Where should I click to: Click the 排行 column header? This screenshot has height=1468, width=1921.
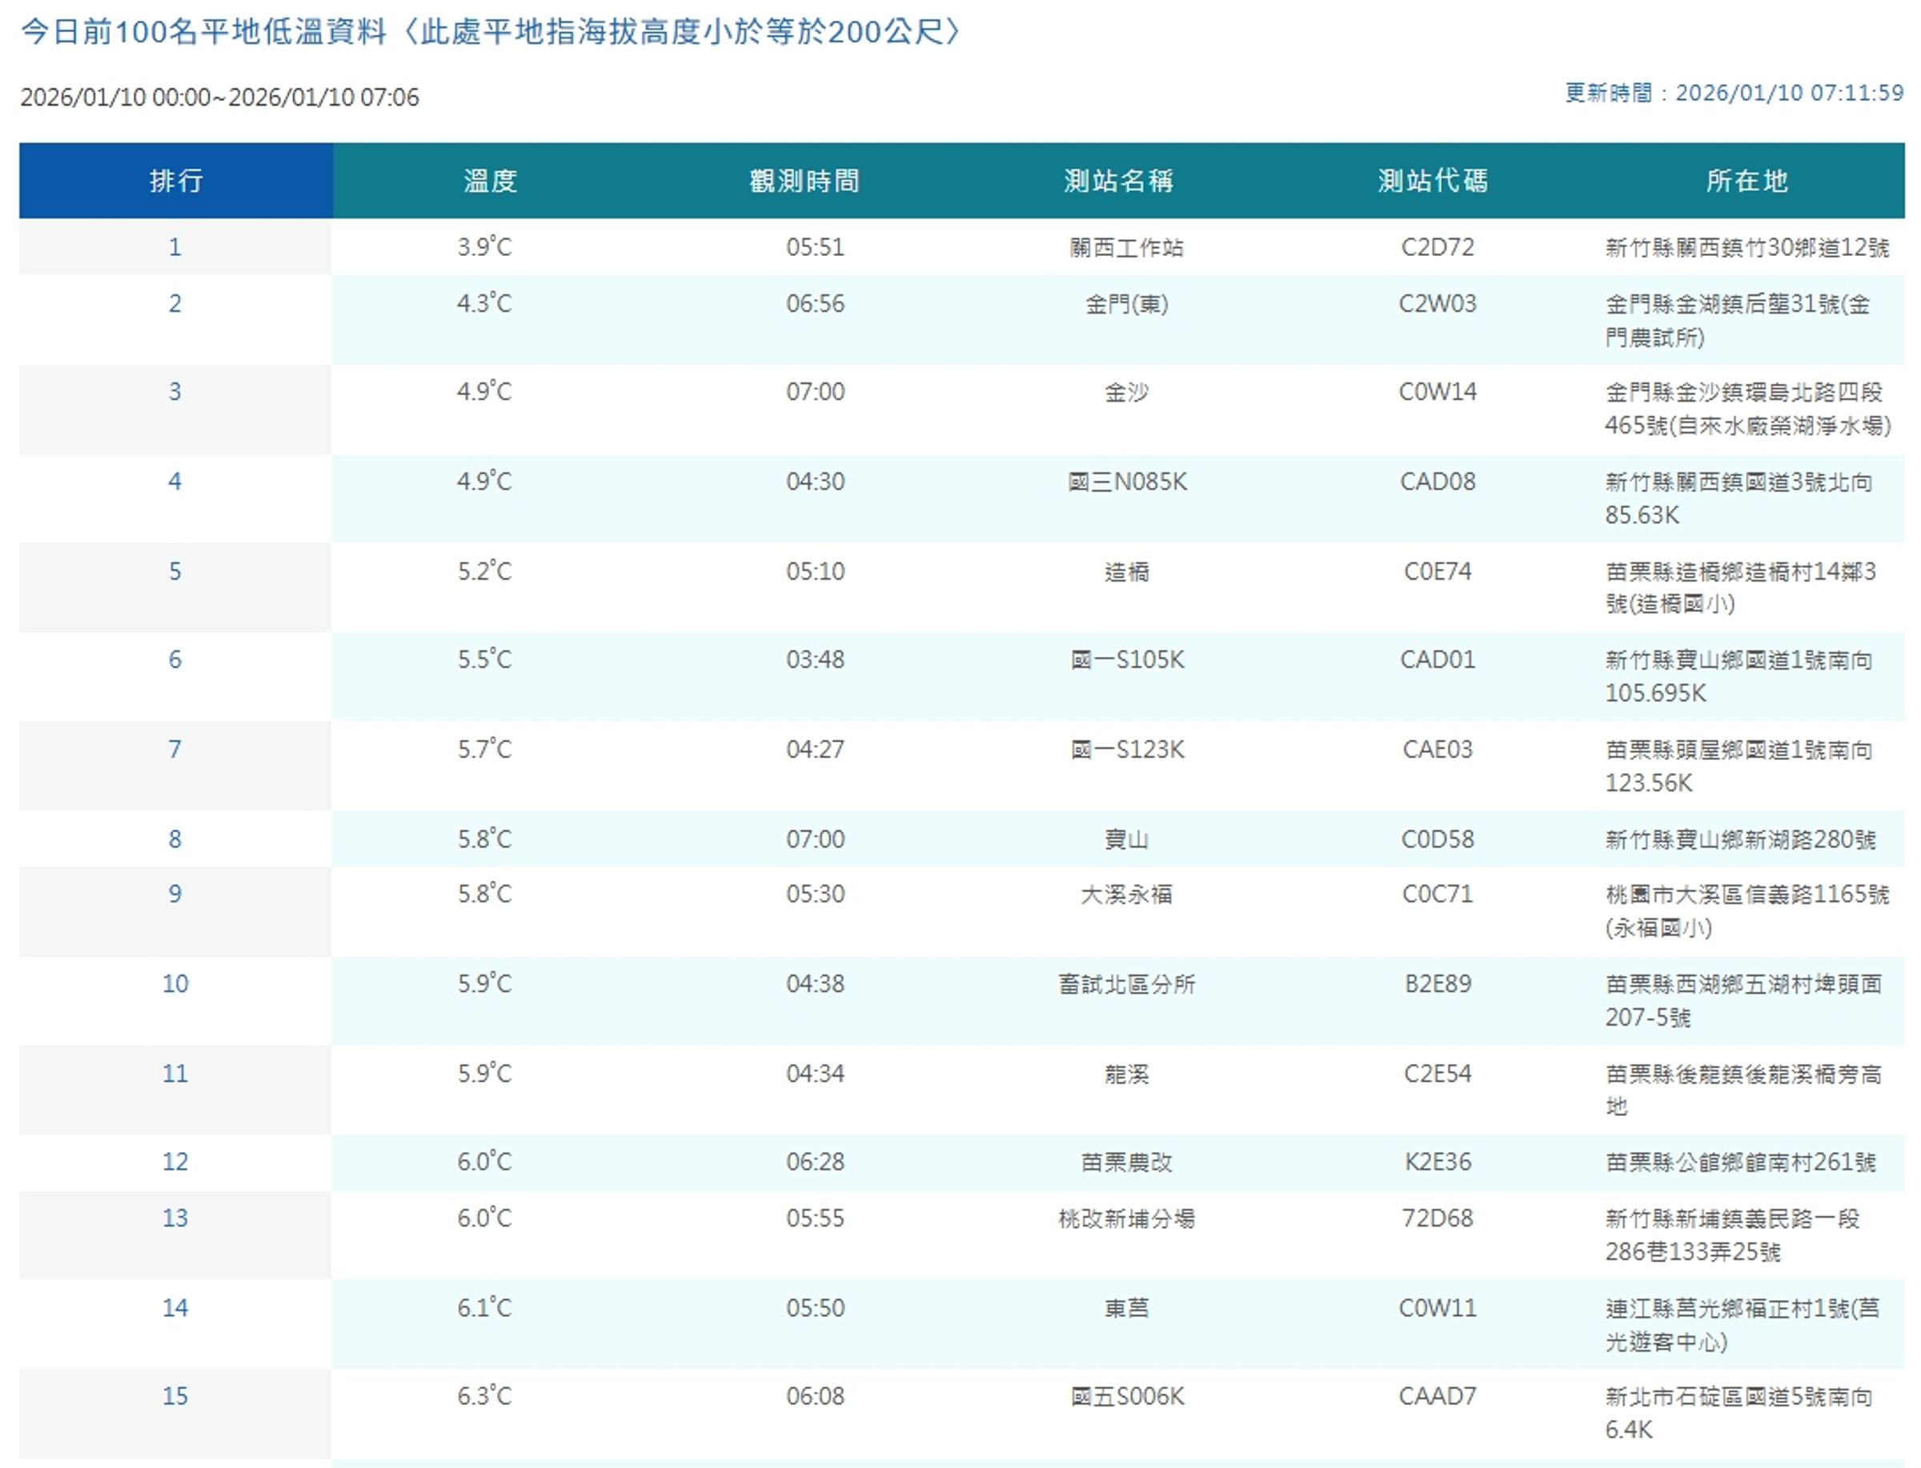[176, 181]
